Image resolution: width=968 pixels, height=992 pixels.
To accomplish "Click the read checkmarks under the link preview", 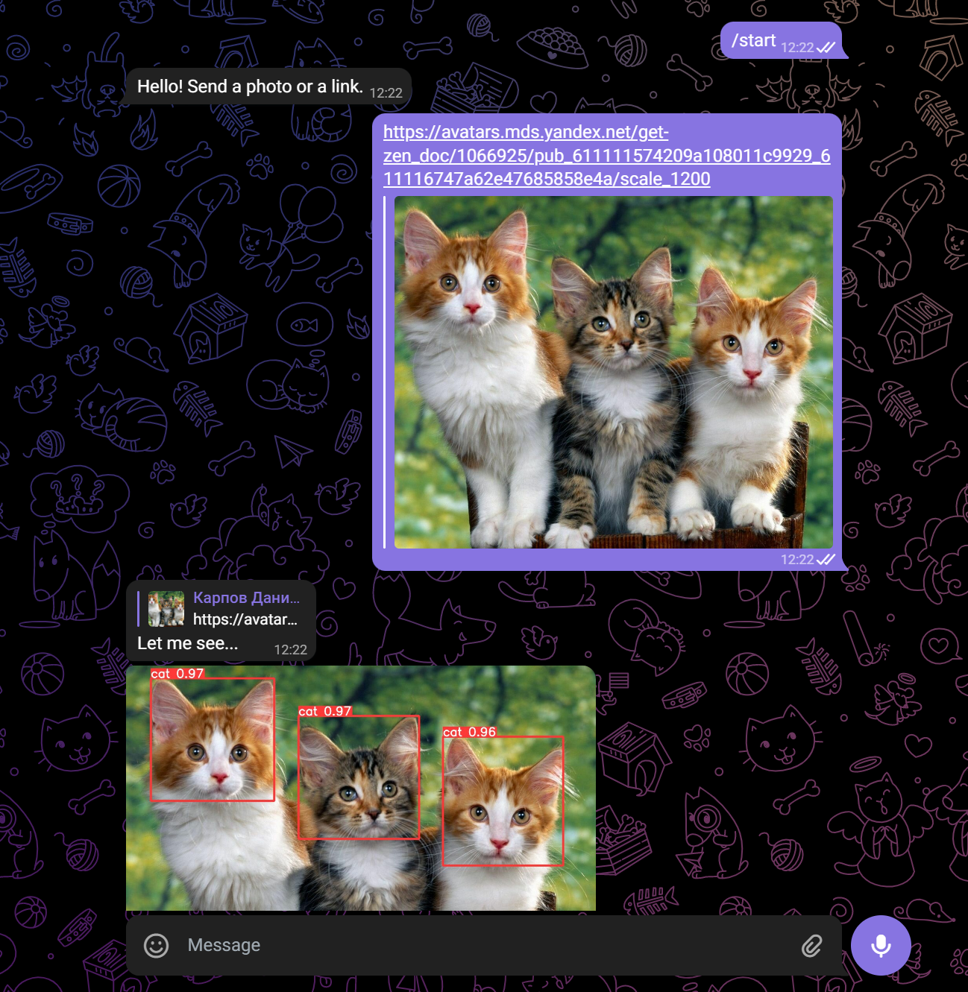I will tap(826, 560).
